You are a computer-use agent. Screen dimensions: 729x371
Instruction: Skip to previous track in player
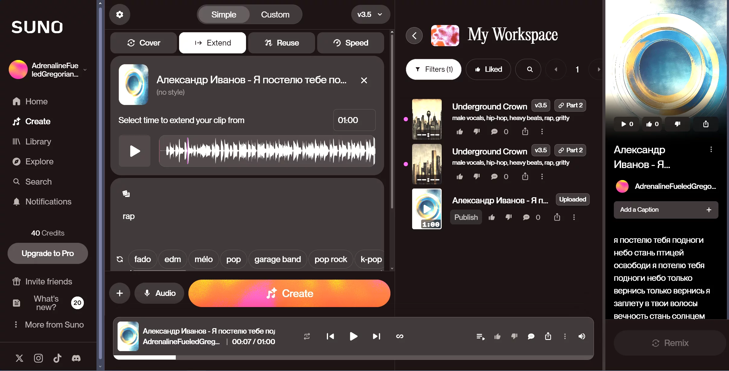click(330, 336)
